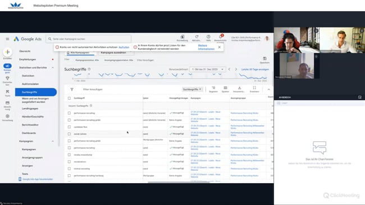Open the Tools wrench icon
Viewport: 365px width, 205px height.
[x=7, y=91]
